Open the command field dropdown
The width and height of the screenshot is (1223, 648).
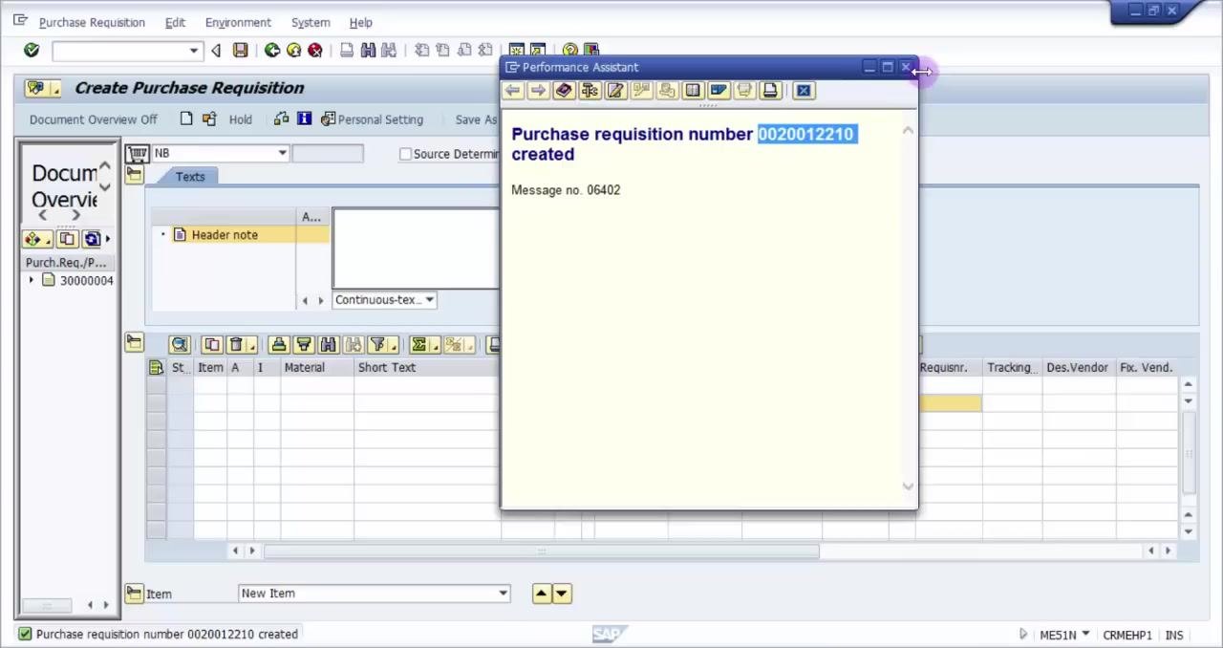(x=194, y=51)
